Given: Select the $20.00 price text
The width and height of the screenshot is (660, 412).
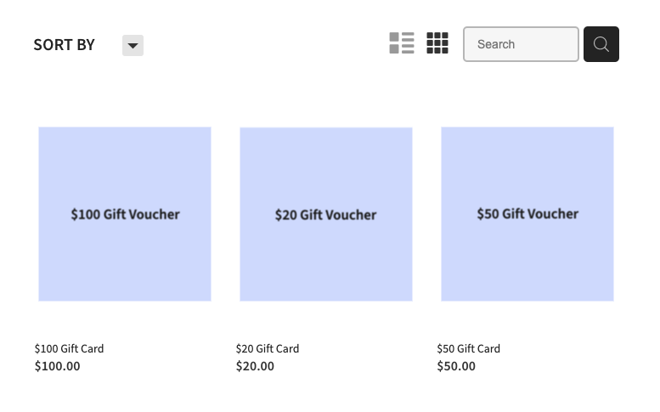Looking at the screenshot, I should (255, 366).
